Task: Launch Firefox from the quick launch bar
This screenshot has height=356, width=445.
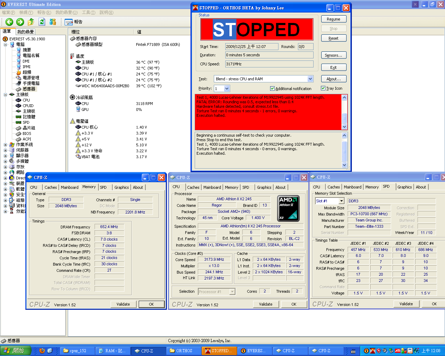Action: click(x=42, y=350)
